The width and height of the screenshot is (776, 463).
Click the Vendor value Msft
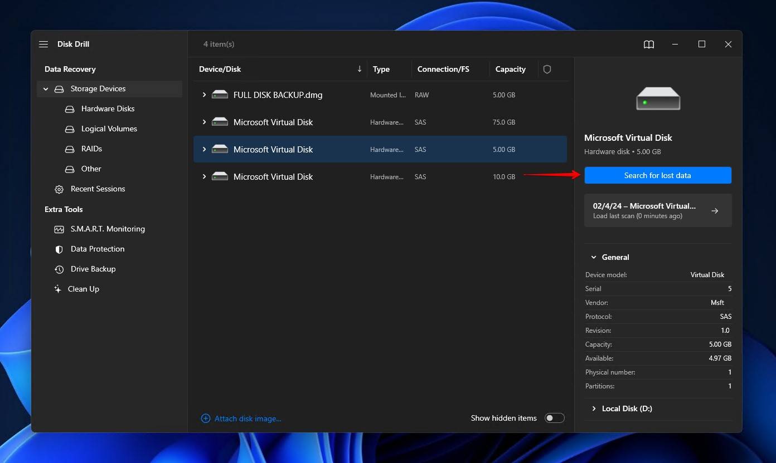coord(717,303)
